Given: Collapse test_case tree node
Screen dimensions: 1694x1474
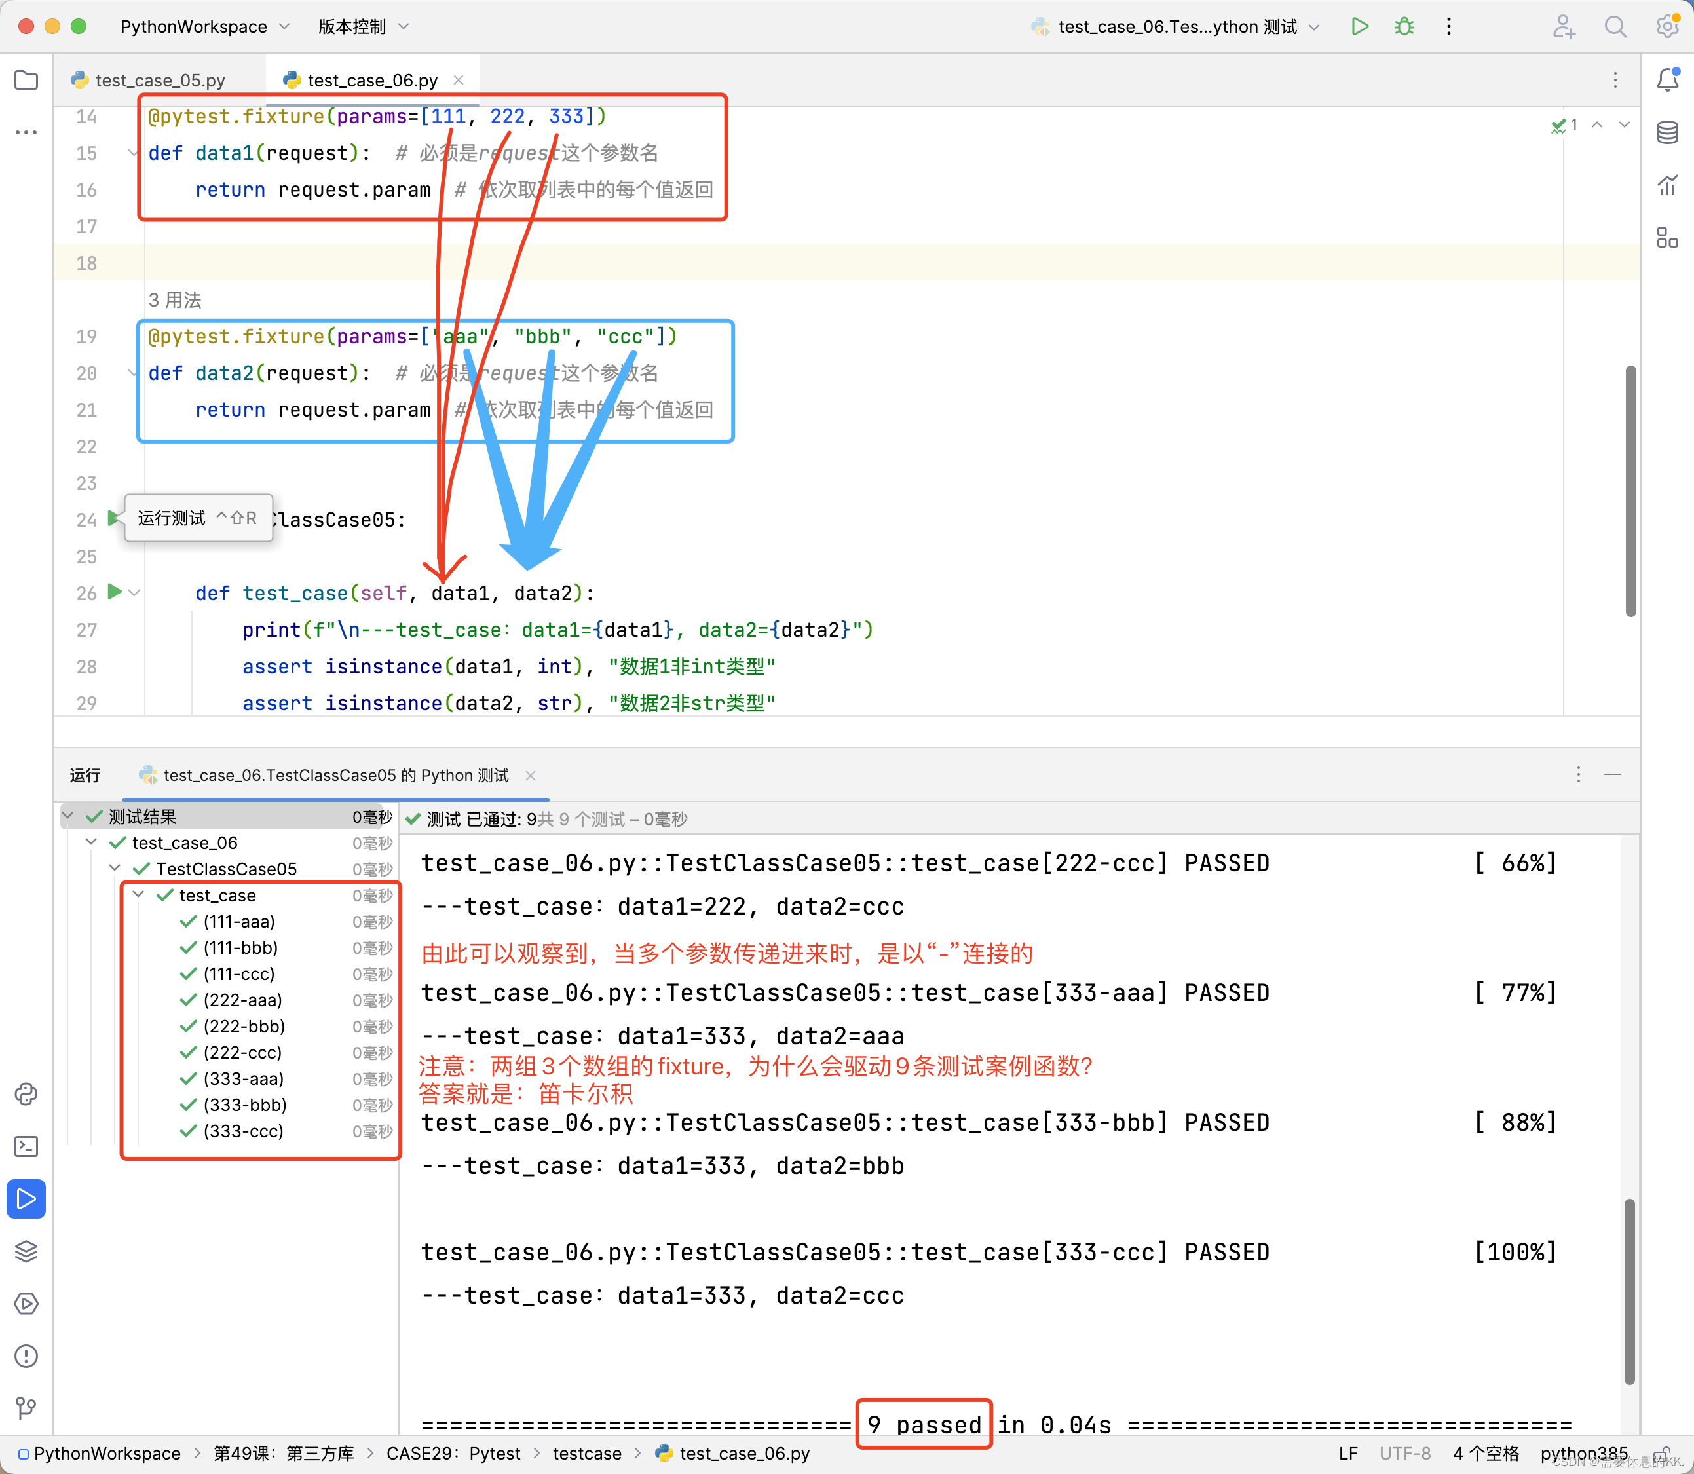Looking at the screenshot, I should (x=138, y=895).
